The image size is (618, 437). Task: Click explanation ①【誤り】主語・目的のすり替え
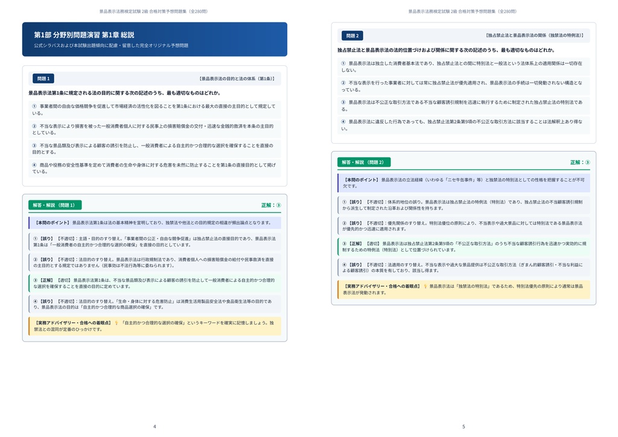(154, 241)
